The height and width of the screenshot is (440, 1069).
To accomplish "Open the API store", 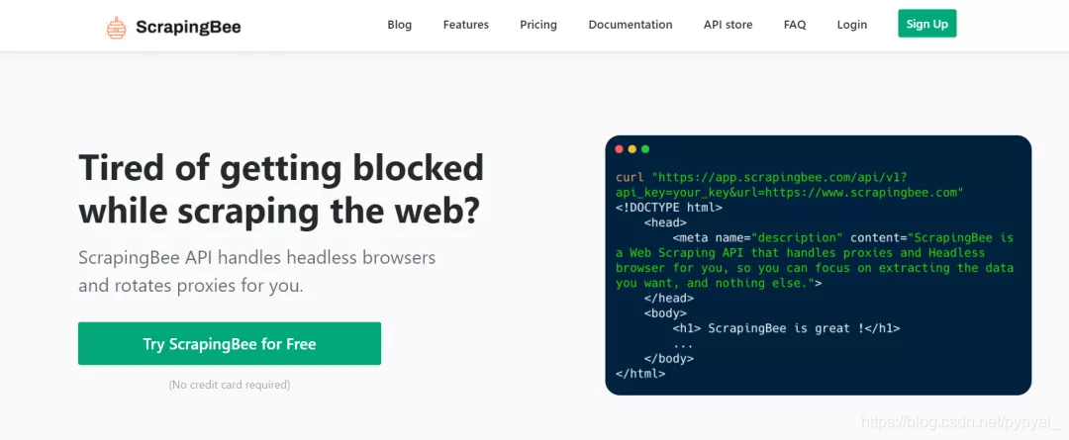I will tap(729, 25).
